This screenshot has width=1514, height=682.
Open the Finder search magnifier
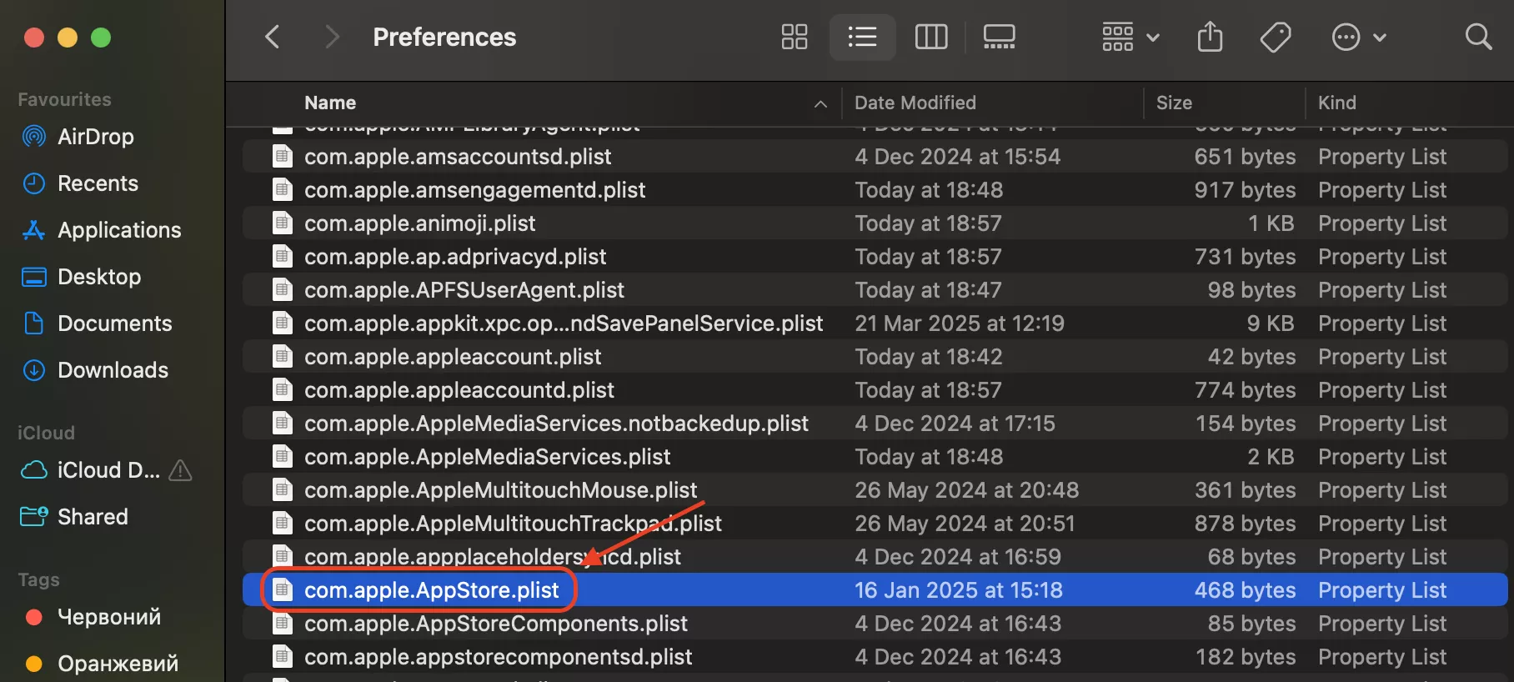(1478, 37)
